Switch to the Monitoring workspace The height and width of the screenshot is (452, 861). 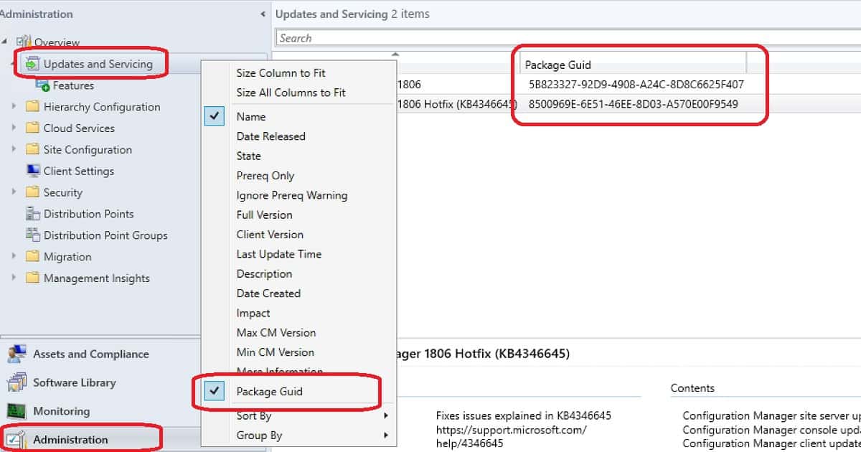pos(61,411)
